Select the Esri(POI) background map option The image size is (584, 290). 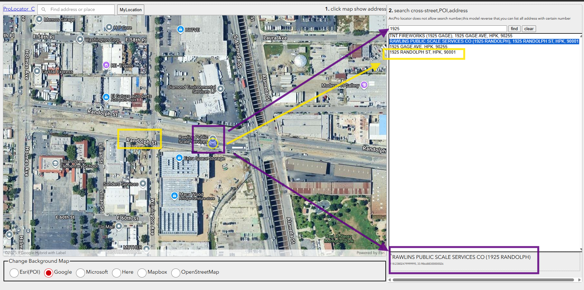[x=14, y=273]
